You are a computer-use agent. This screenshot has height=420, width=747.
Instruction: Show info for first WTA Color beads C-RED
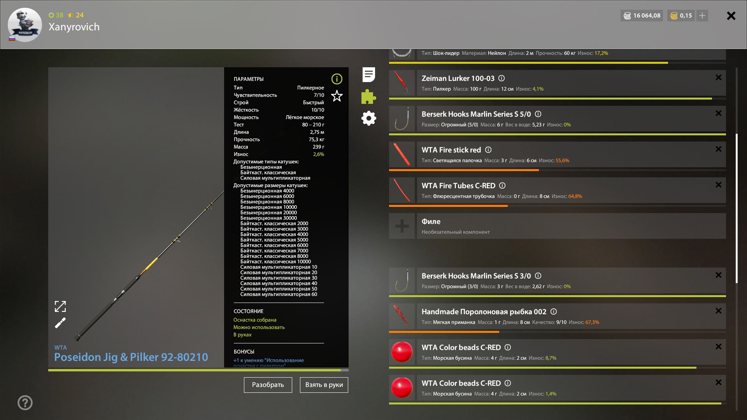tap(508, 347)
